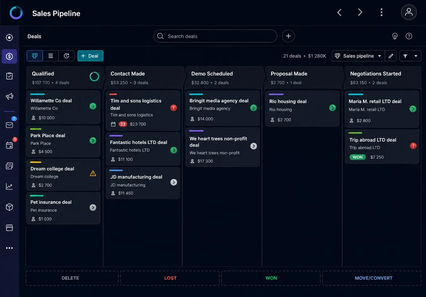
Task: Click the green add Deal button
Action: 90,56
